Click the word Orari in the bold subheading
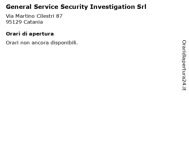This screenshot has width=189, height=142. (x=13, y=34)
